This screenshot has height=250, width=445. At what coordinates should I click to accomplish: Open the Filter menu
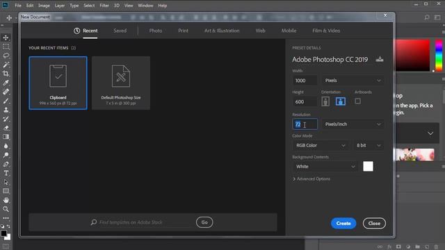click(x=104, y=6)
